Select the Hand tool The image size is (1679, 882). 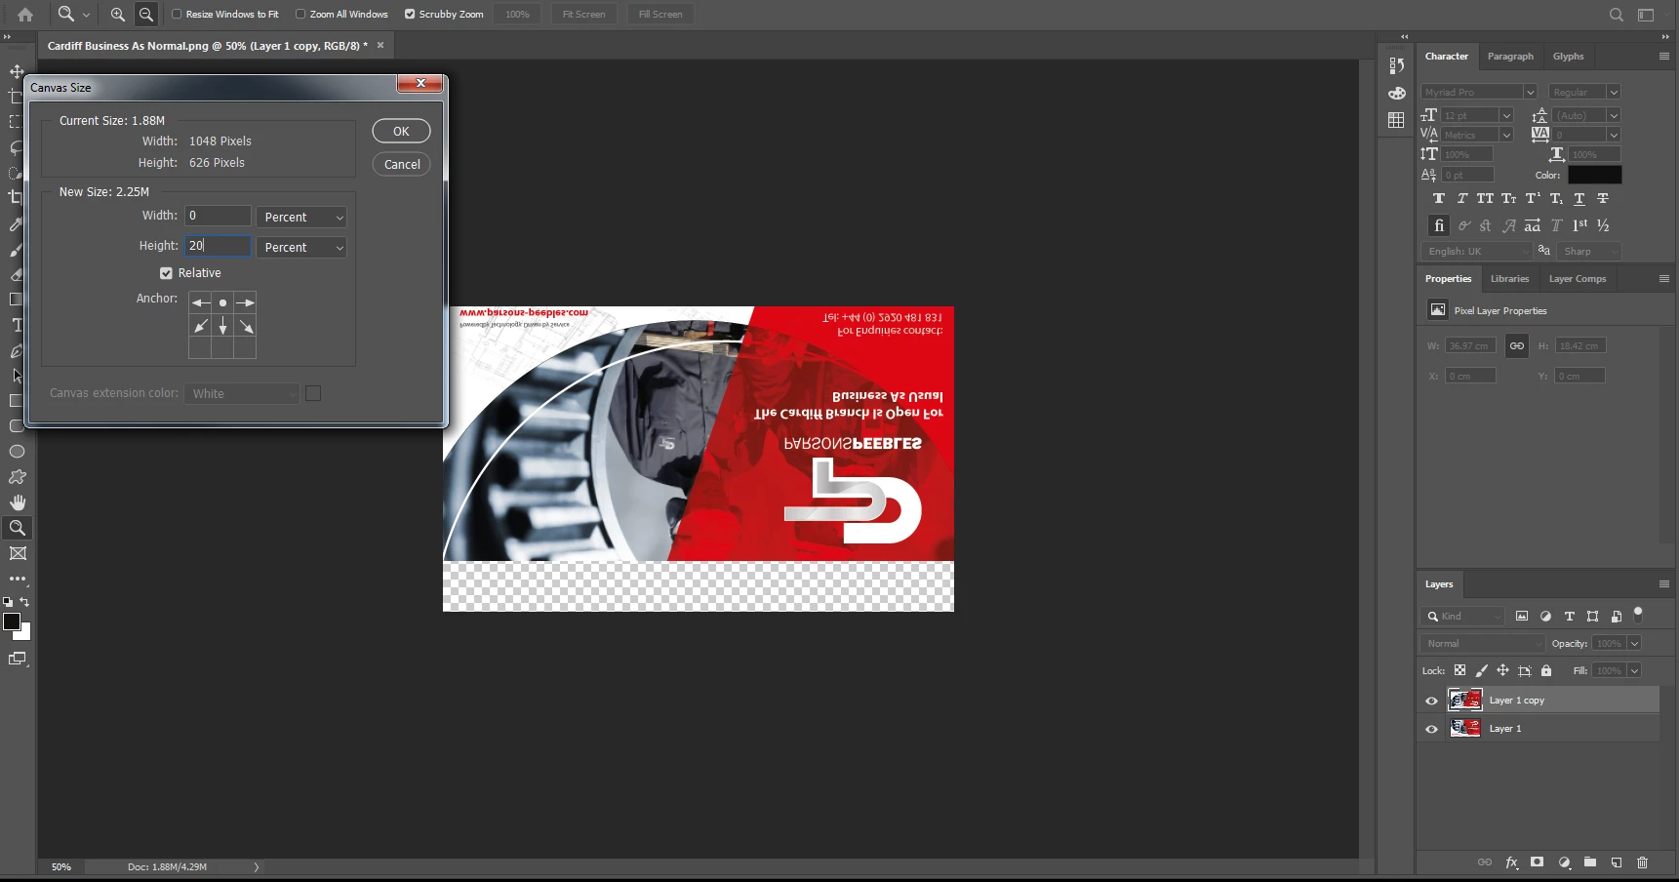coord(17,502)
